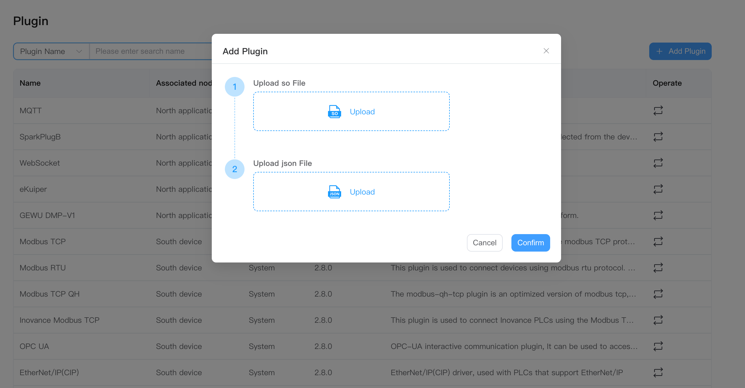Confirm adding the new plugin

tap(531, 243)
